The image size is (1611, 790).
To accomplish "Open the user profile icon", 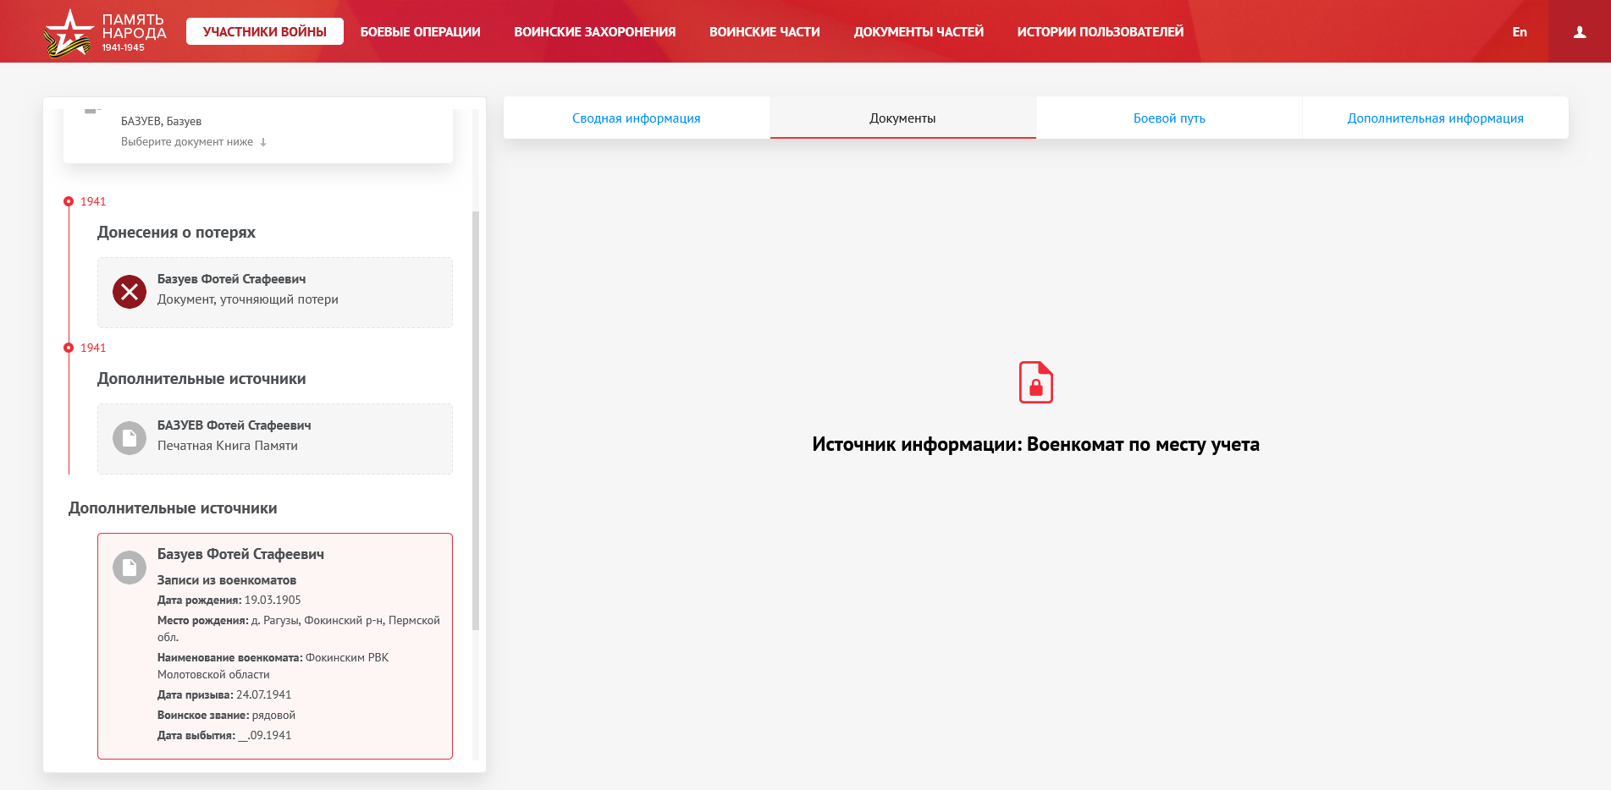I will point(1579,32).
